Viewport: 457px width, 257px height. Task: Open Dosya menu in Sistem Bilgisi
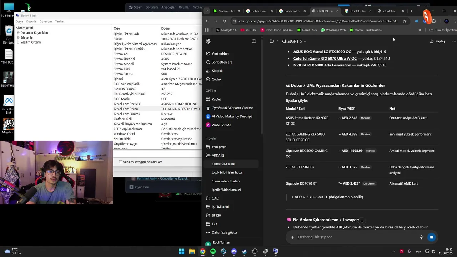19,22
